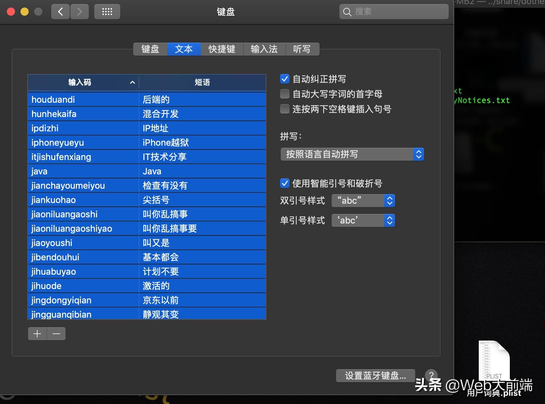This screenshot has width=545, height=404.
Task: Select the jingguanqibian entry
Action: tap(147, 314)
